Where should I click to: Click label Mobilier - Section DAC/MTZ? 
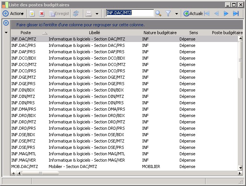pos(73,166)
